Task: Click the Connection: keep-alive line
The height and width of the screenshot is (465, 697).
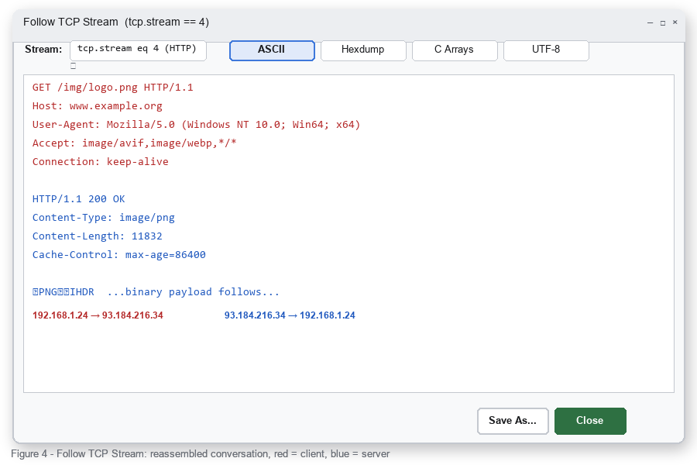Action: tap(101, 162)
